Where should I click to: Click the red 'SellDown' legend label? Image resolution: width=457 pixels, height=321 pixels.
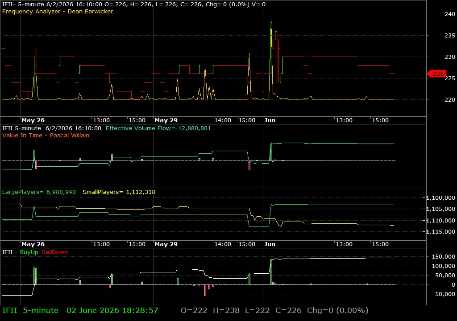(55, 252)
